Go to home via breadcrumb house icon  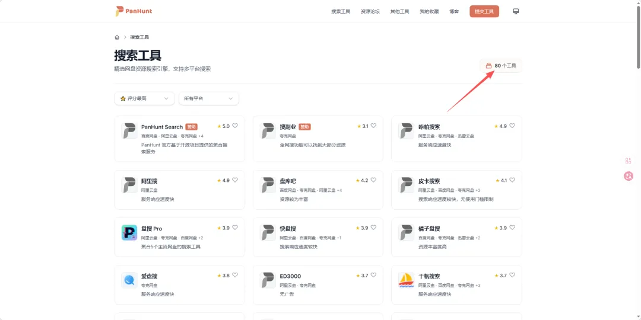click(117, 37)
